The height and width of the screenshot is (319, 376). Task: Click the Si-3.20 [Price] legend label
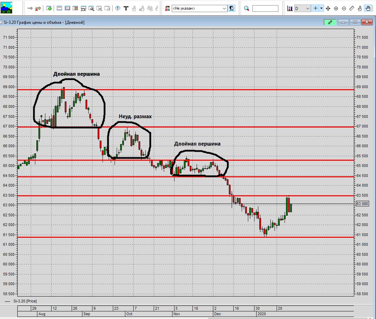coord(25,301)
